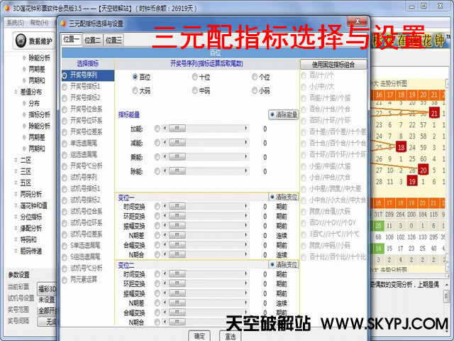Click the flame icon in the dialog title bar
Screen dimensions: 454x341
(x=63, y=23)
